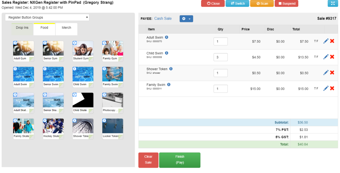Add Student Gym drop-in item tile
340x173 pixels.
pyautogui.click(x=83, y=51)
